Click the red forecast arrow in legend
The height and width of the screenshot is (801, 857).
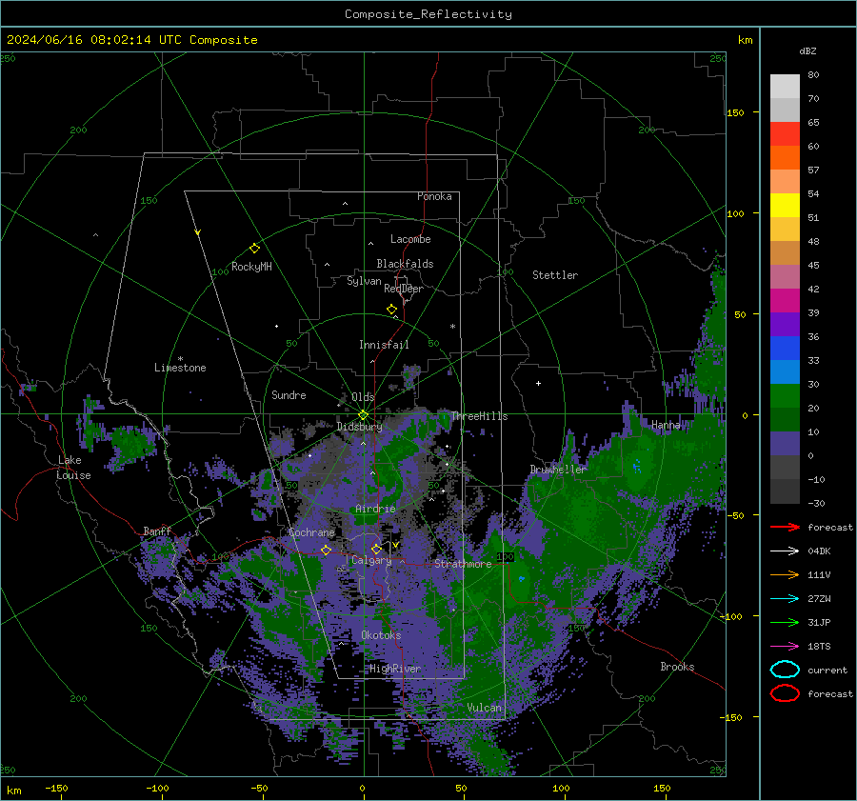[x=785, y=527]
